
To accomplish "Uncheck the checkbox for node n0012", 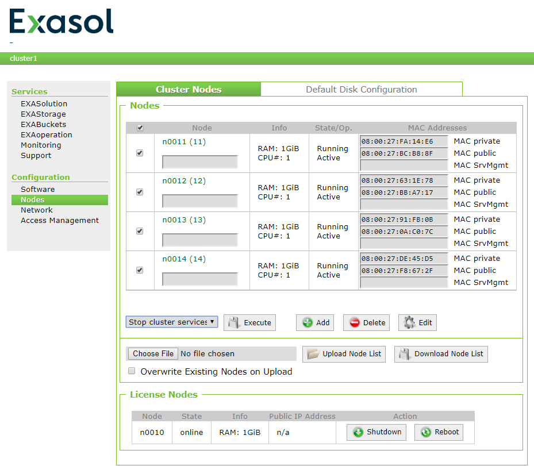I will click(140, 192).
